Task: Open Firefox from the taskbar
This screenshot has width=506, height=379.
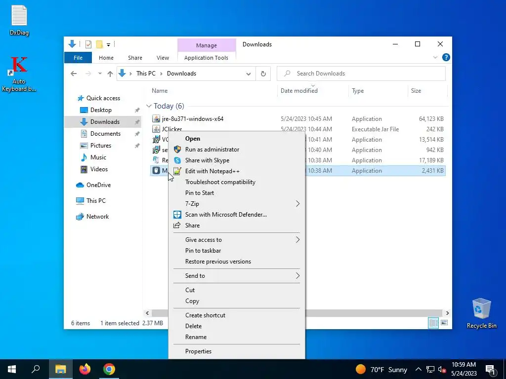Action: (x=85, y=369)
